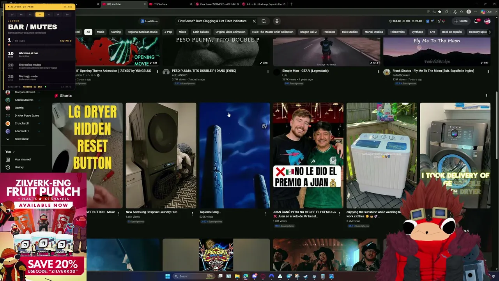The width and height of the screenshot is (499, 281).
Task: Switch to the 7.3 cu. ft. Ultra Large Capacity browser tab
Action: coord(264,4)
